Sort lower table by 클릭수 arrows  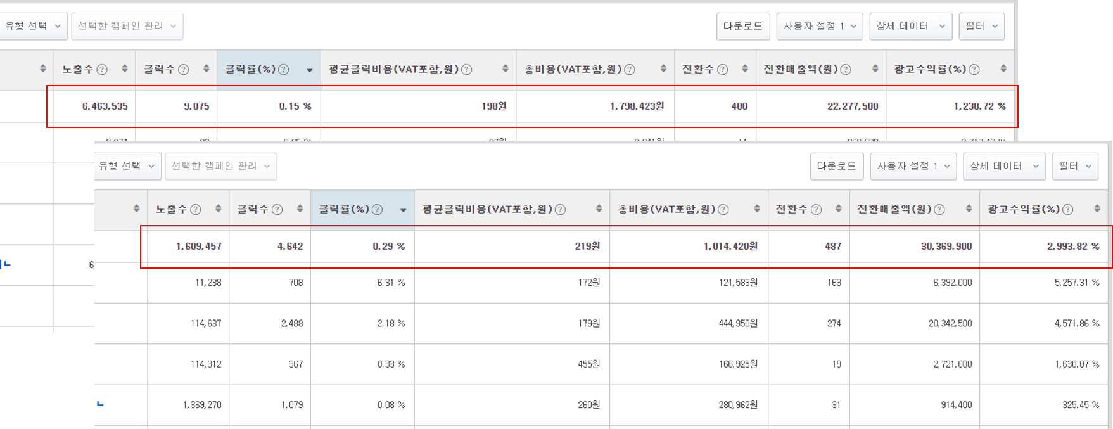300,208
